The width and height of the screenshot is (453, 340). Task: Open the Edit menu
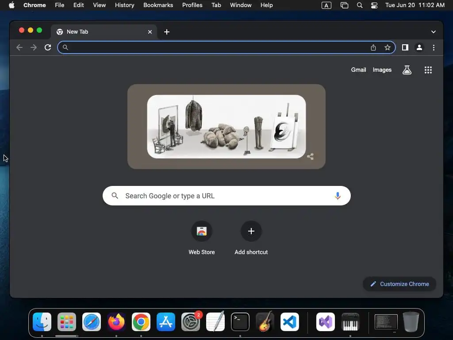click(78, 5)
